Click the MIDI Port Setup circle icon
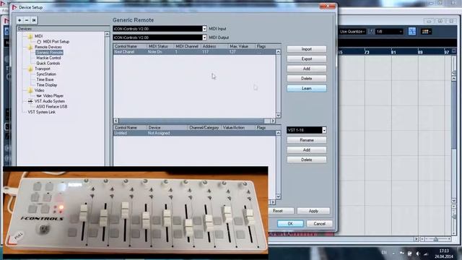 39,42
